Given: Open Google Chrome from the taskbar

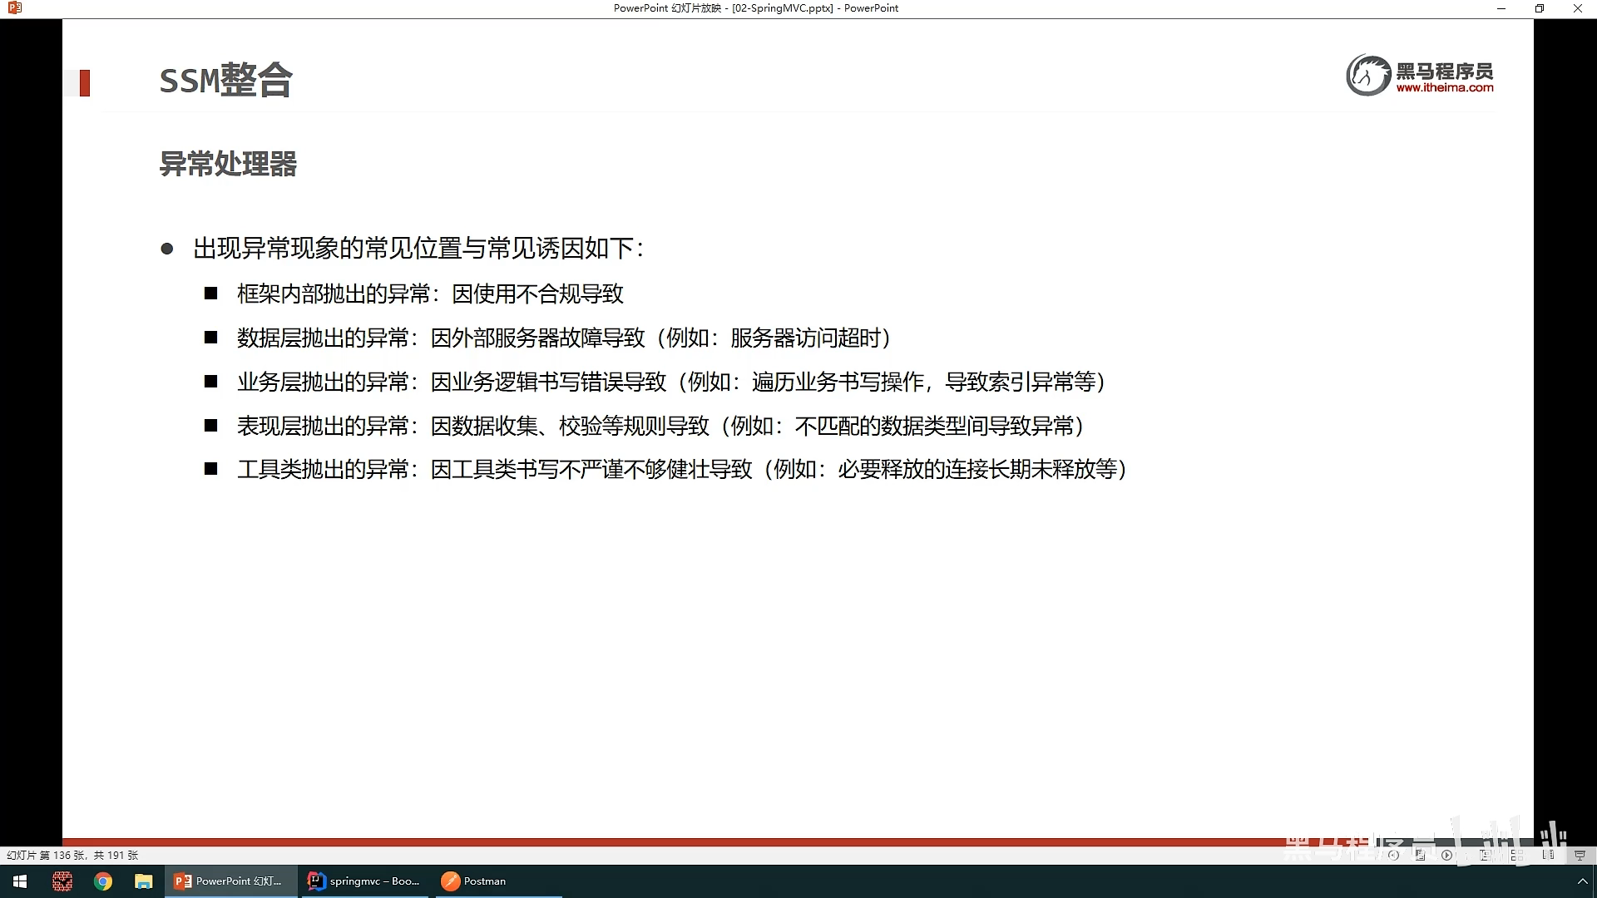Looking at the screenshot, I should 103,881.
